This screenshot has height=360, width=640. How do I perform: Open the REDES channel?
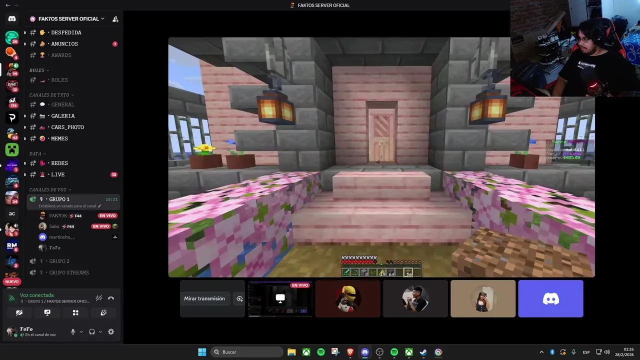coord(73,163)
